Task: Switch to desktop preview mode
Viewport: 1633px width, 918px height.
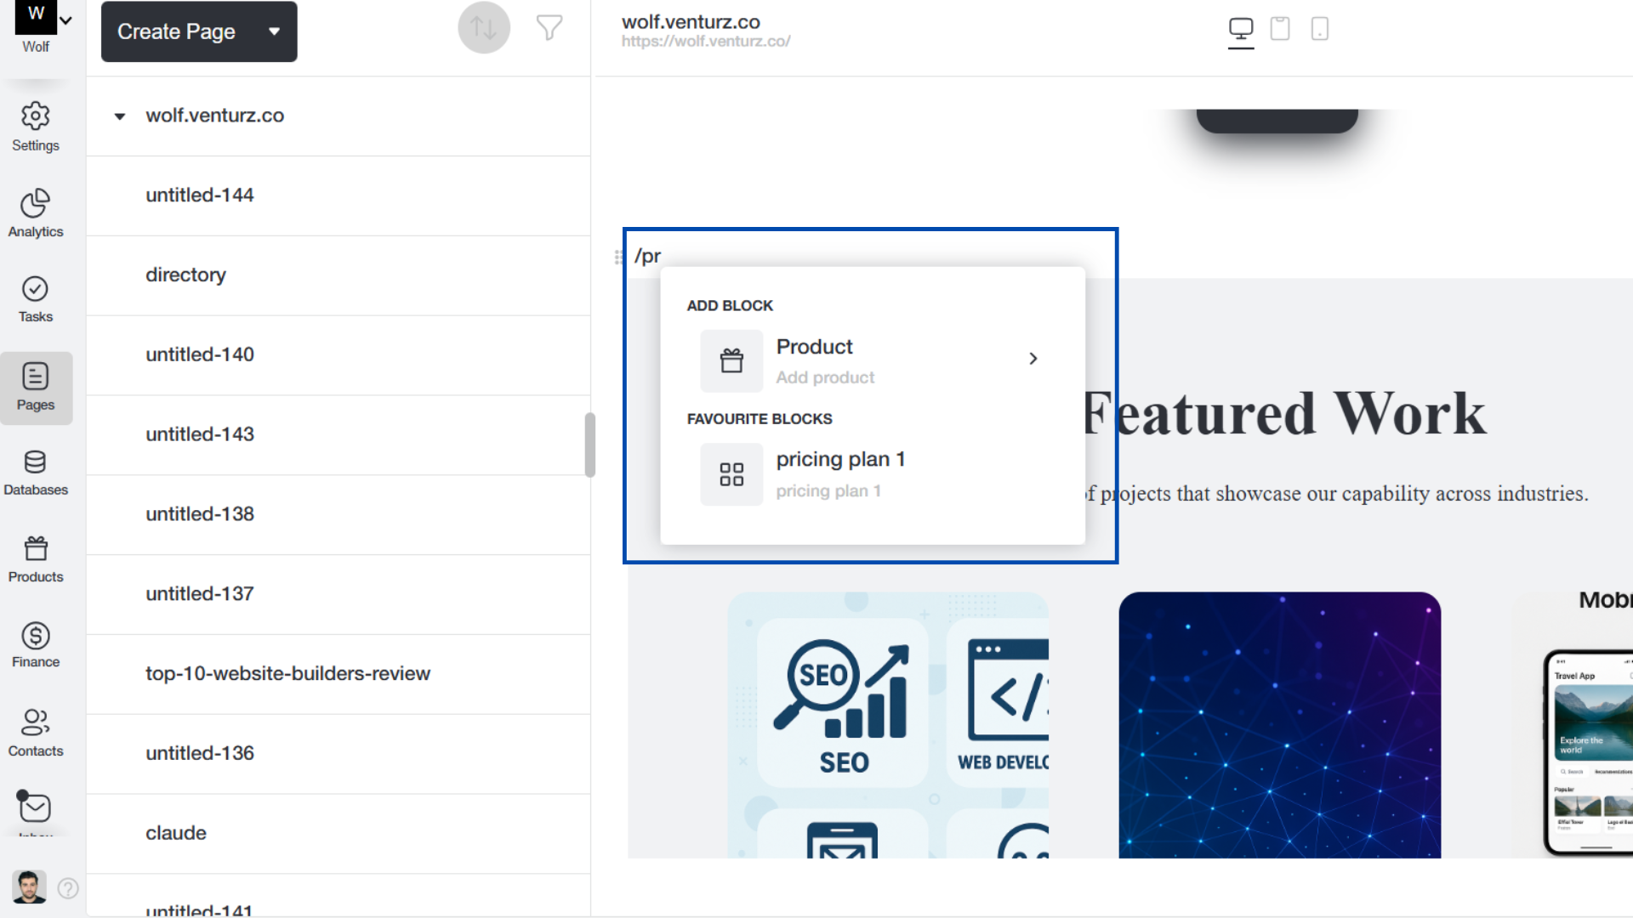Action: (x=1241, y=29)
